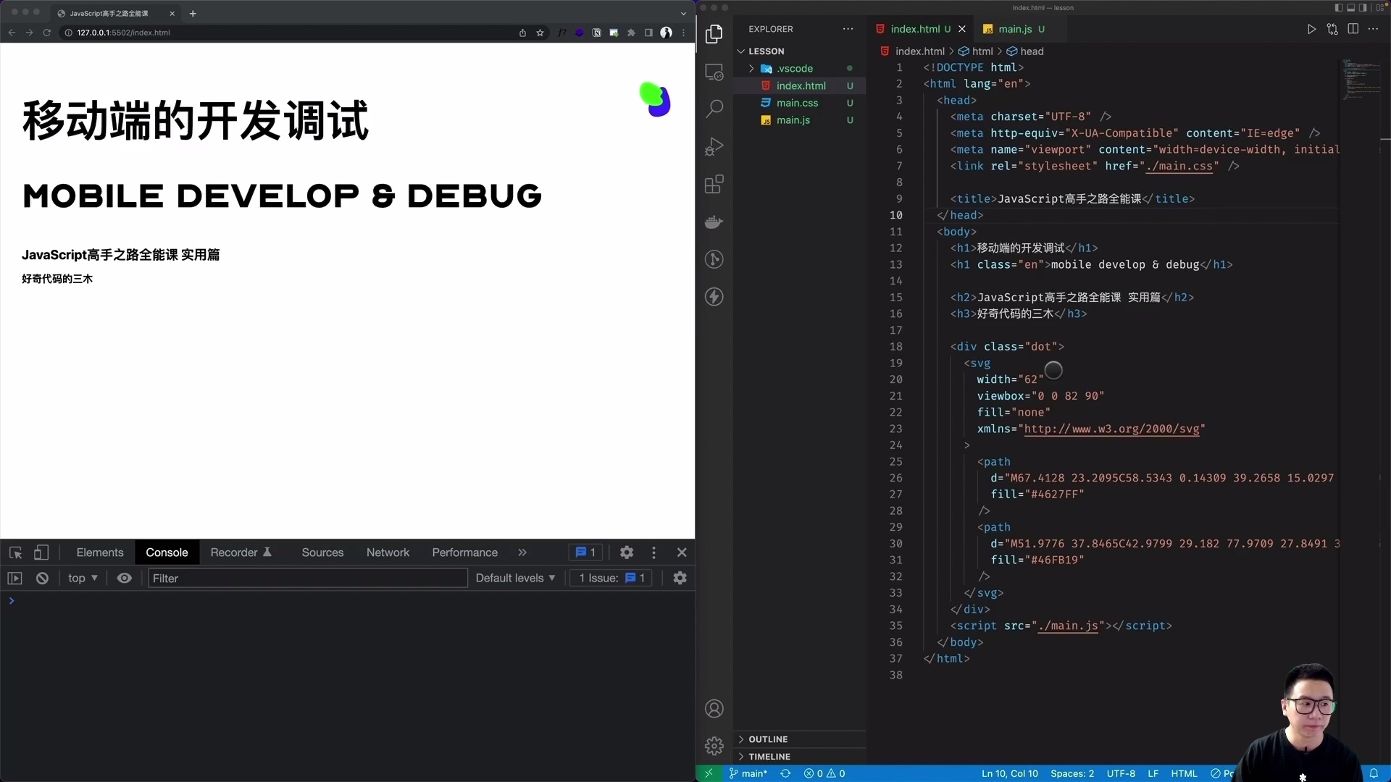The width and height of the screenshot is (1391, 782).
Task: Open Accounts icon at sidebar bottom
Action: (x=714, y=708)
